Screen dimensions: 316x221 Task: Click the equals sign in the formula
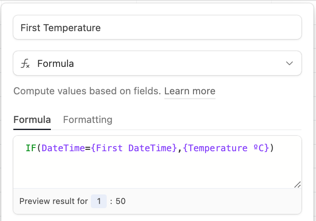[x=88, y=148]
